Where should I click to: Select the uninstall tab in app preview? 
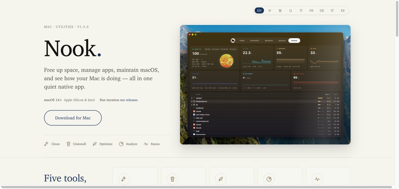pyautogui.click(x=255, y=41)
